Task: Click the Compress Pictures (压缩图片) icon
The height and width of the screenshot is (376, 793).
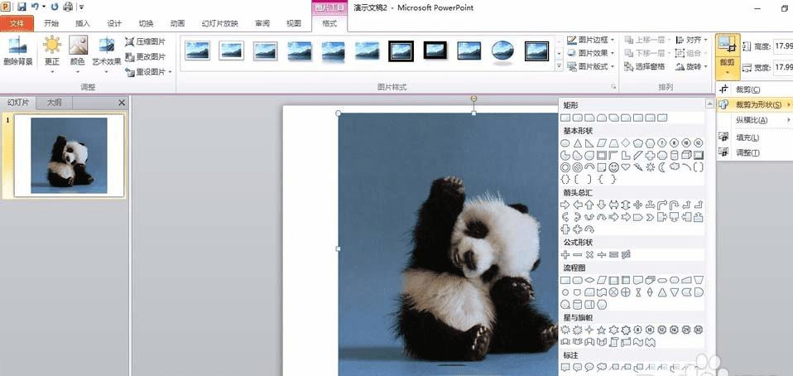Action: [130, 41]
